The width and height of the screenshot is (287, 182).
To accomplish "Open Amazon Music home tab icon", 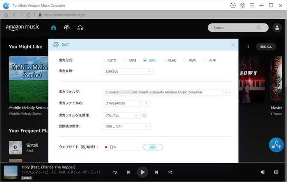I will pos(53,27).
